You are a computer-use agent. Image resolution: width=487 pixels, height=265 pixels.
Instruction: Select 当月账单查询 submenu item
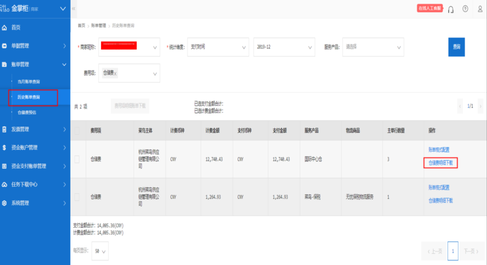click(x=29, y=81)
